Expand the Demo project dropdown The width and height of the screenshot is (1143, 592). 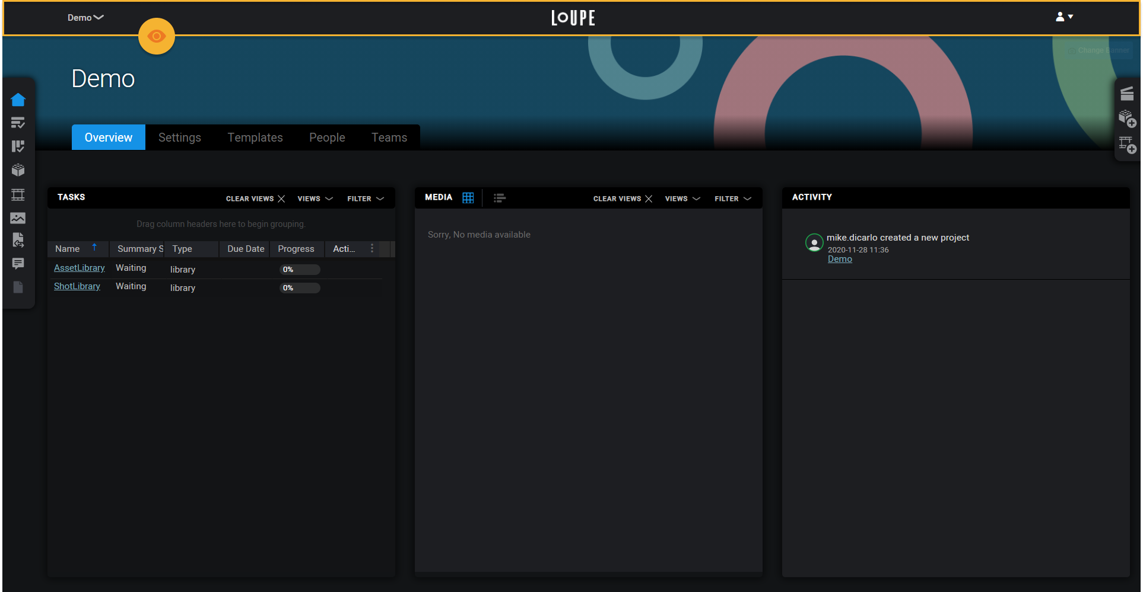point(85,18)
